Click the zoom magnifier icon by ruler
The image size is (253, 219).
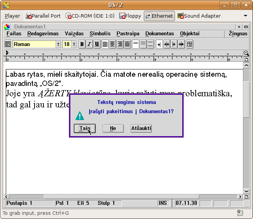point(246,53)
